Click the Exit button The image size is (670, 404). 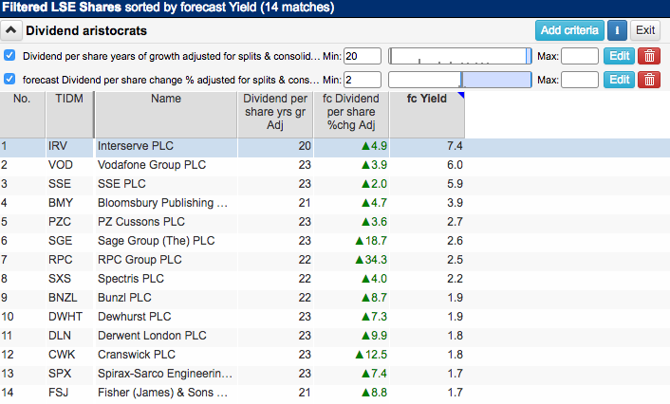click(645, 30)
